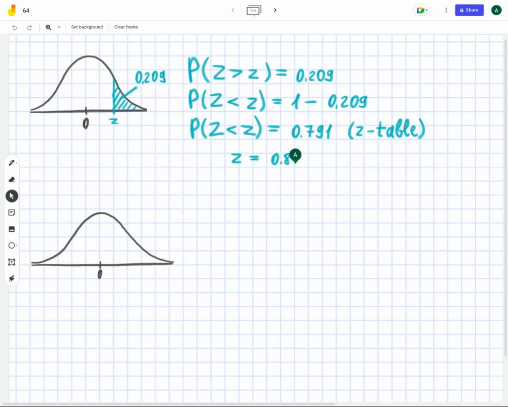Open the Google Meet dropdown

point(421,10)
